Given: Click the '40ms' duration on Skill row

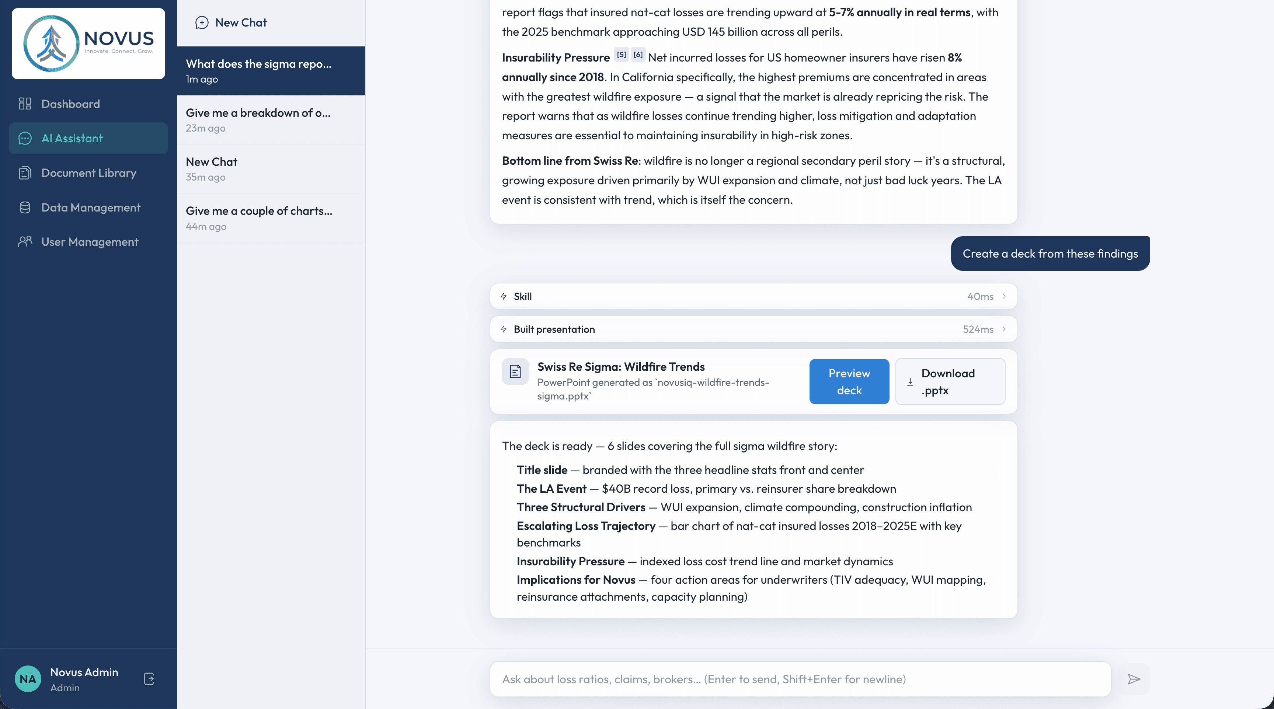Looking at the screenshot, I should [980, 297].
